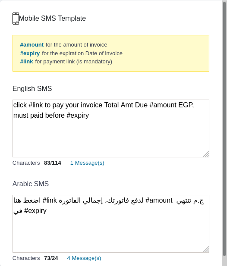This screenshot has width=227, height=266.
Task: Focus the Arabic SMS text area
Action: (x=111, y=224)
